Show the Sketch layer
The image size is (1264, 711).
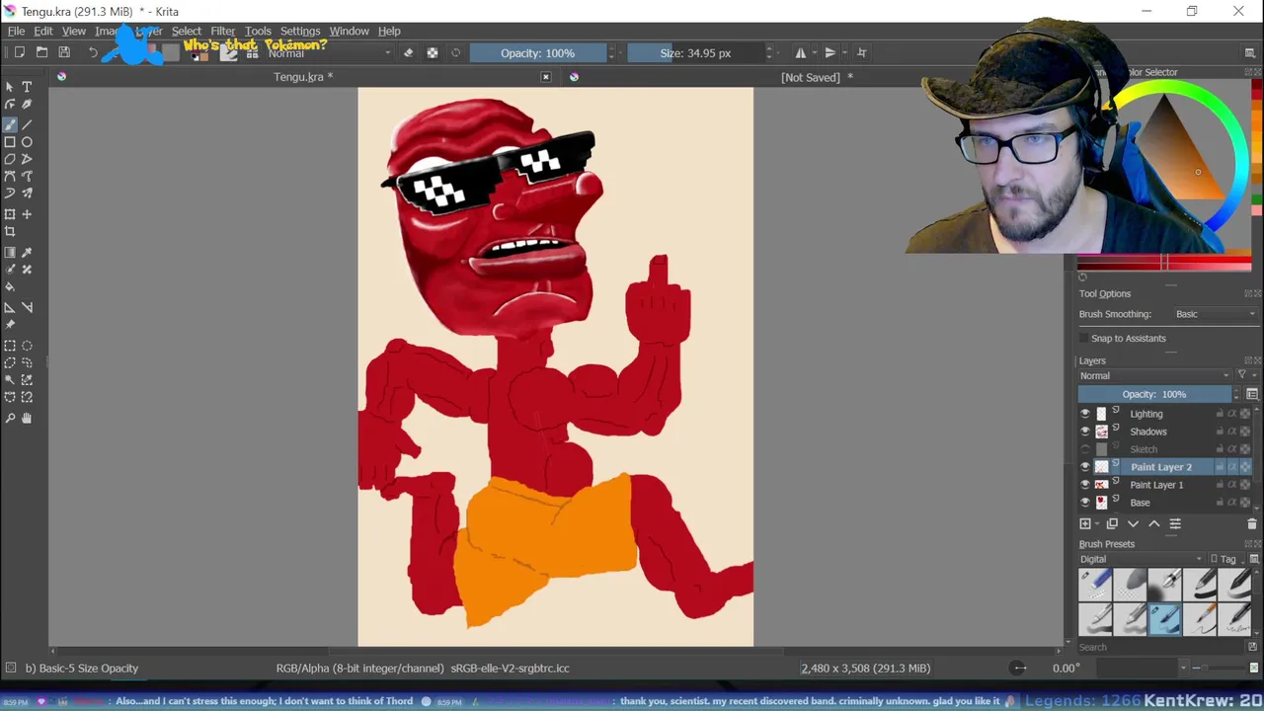[x=1085, y=449]
